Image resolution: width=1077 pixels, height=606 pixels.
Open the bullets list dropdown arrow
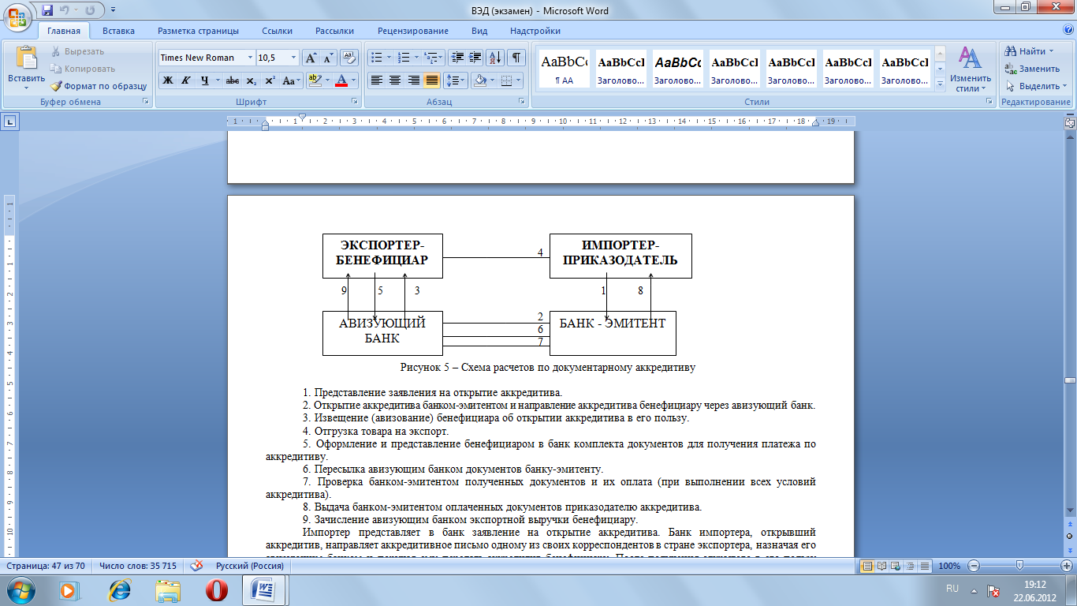[x=389, y=58]
